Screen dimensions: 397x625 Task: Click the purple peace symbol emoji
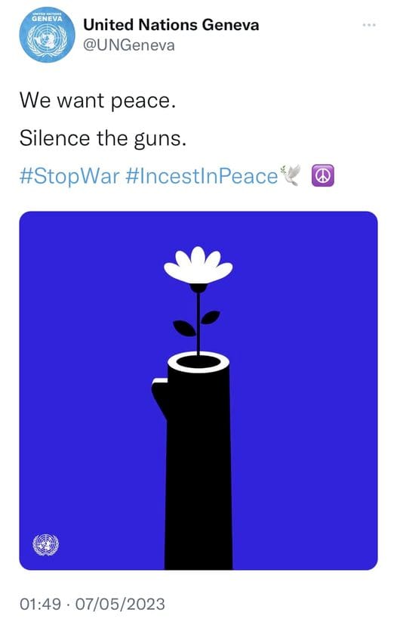(323, 176)
